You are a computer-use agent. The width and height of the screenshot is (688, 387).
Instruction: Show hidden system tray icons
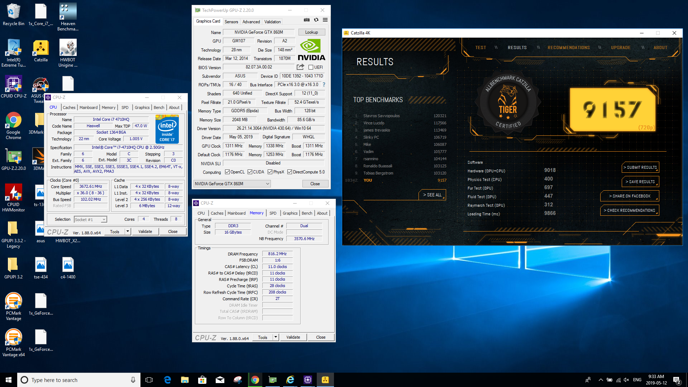601,380
